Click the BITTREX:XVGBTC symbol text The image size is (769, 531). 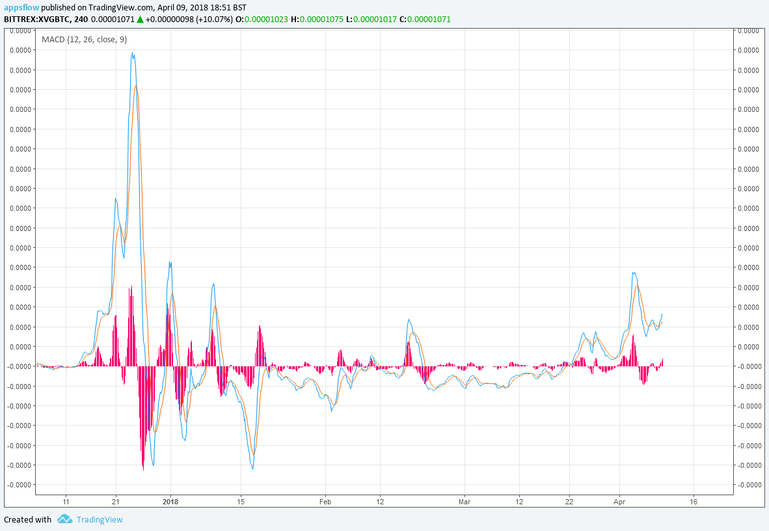[x=37, y=19]
